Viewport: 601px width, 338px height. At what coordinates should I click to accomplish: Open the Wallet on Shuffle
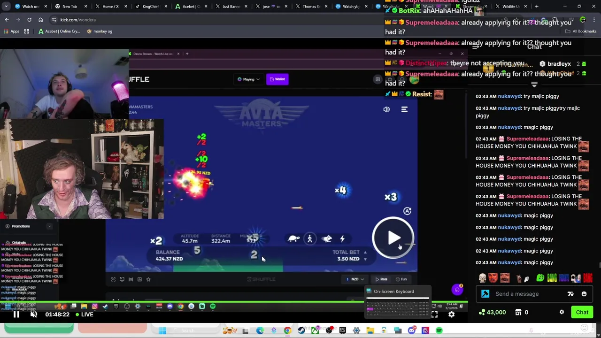[x=277, y=79]
